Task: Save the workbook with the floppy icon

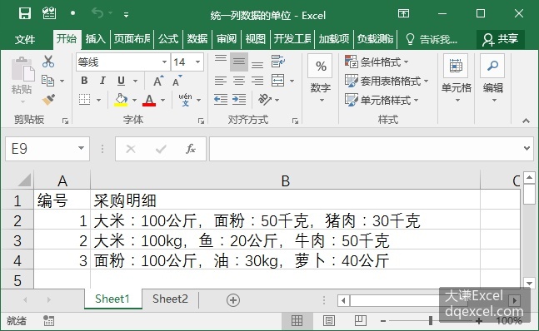Action: point(25,14)
